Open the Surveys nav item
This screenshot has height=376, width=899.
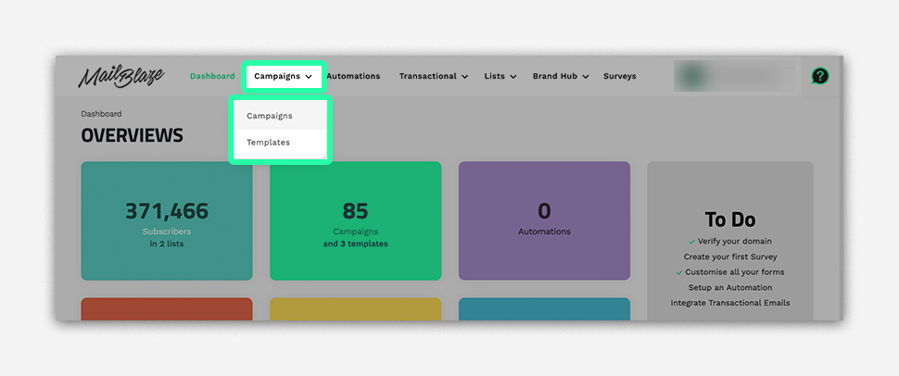(x=619, y=76)
